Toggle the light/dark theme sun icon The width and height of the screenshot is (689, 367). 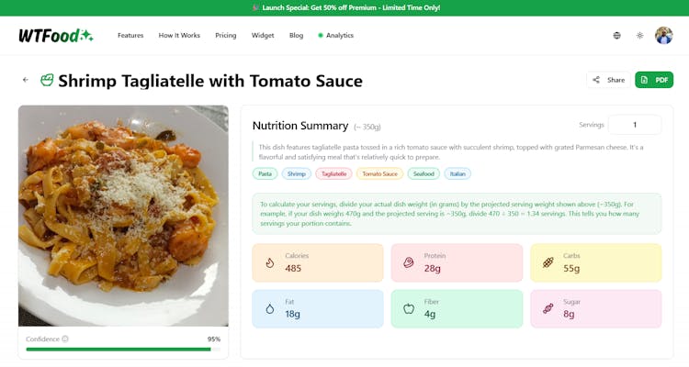pyautogui.click(x=640, y=36)
